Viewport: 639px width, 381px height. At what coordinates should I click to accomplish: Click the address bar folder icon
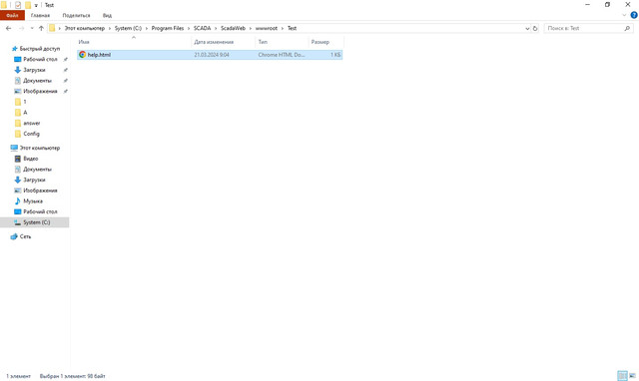pos(52,29)
